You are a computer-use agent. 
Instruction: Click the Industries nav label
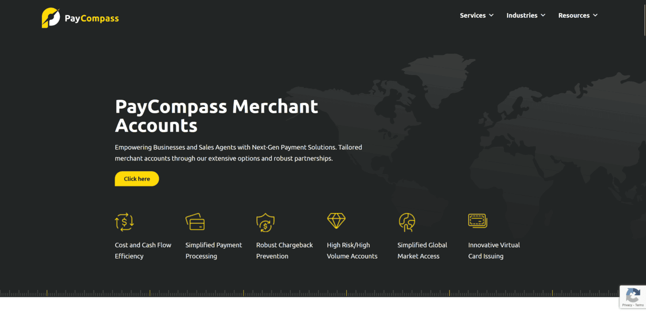[521, 15]
